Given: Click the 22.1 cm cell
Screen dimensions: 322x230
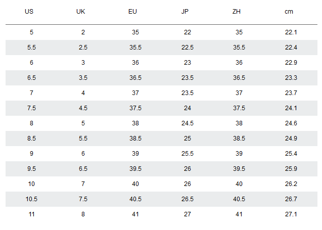Looking at the screenshot, I should pyautogui.click(x=291, y=32).
